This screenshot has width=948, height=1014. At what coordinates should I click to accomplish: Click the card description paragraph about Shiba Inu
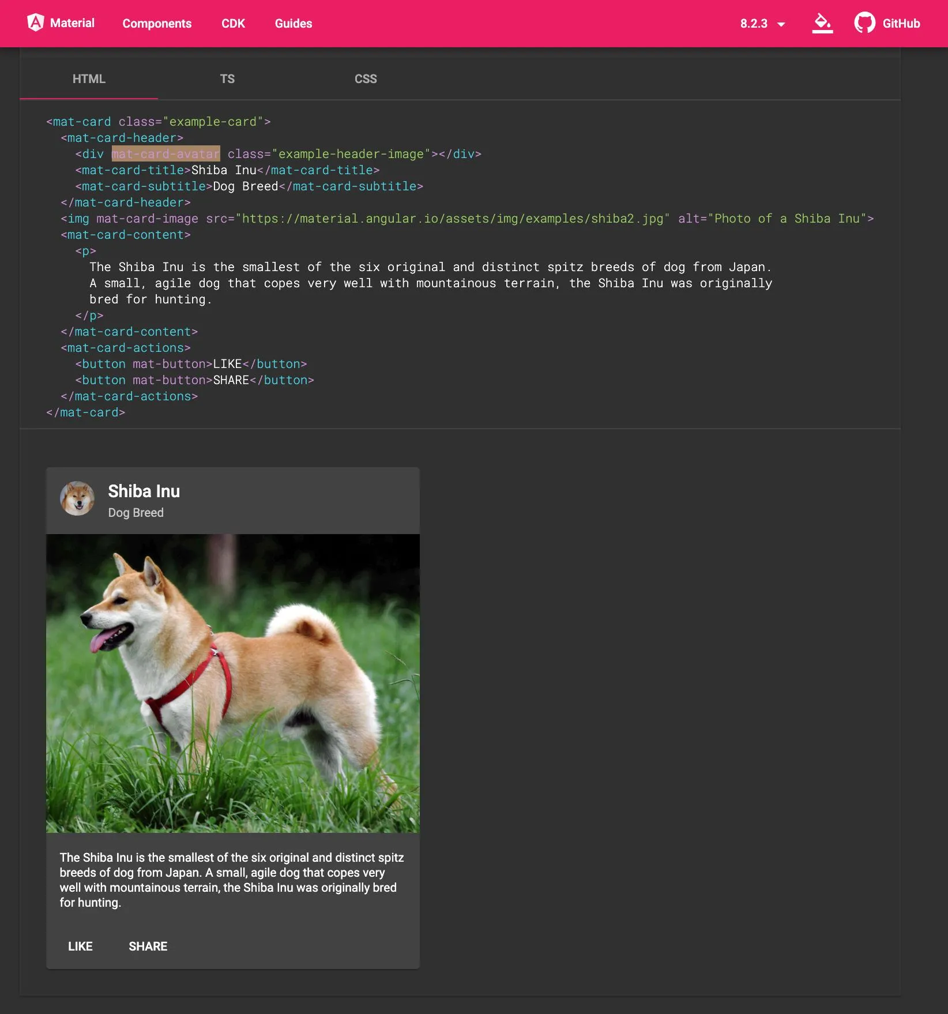[232, 880]
